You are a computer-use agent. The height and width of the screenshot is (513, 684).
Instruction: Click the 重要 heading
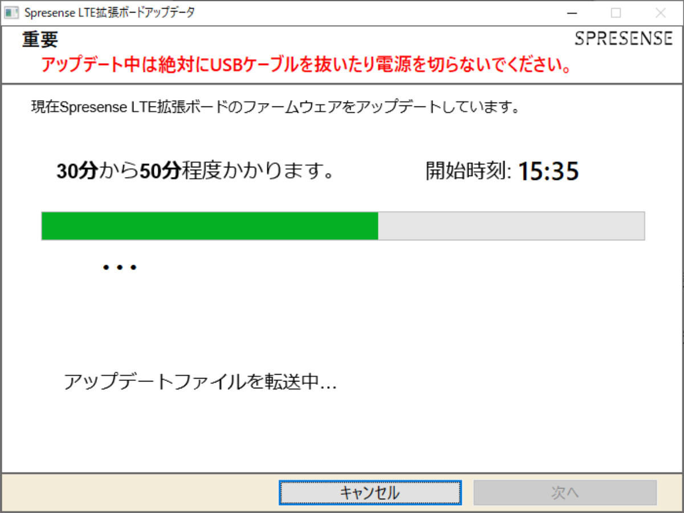pyautogui.click(x=40, y=39)
